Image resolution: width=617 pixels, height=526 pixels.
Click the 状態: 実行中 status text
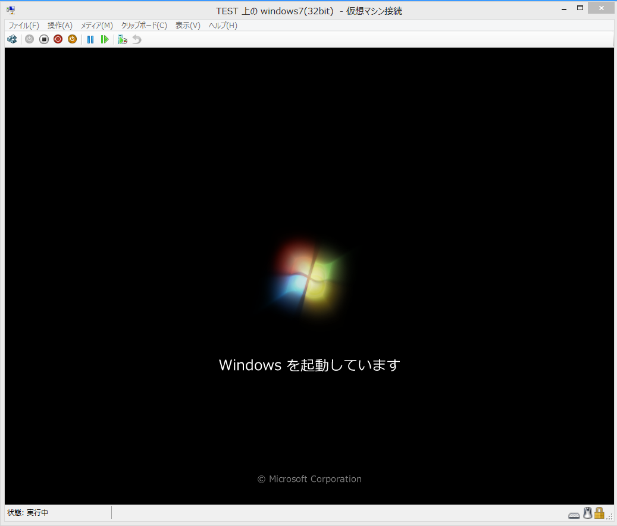tap(27, 513)
